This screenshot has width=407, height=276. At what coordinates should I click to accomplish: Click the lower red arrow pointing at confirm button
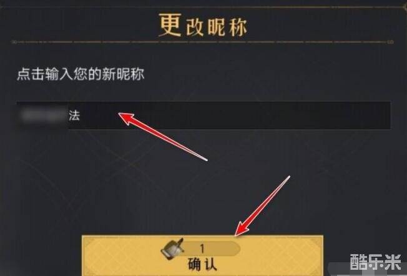coord(262,206)
